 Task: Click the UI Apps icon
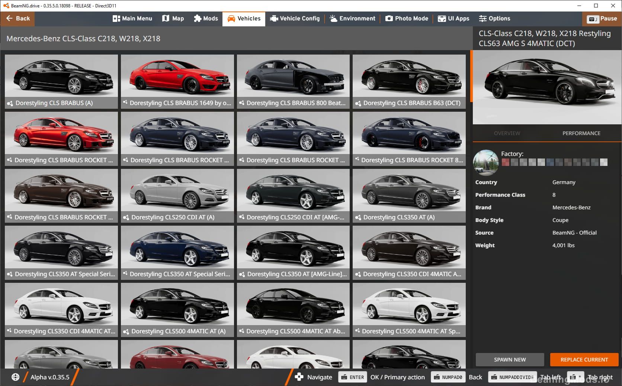tap(442, 19)
